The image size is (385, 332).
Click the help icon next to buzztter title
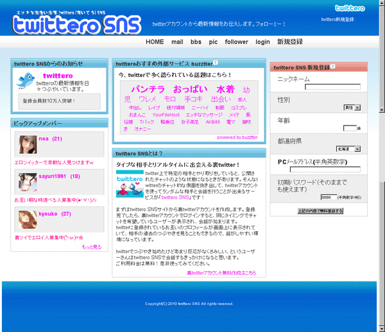(x=216, y=63)
